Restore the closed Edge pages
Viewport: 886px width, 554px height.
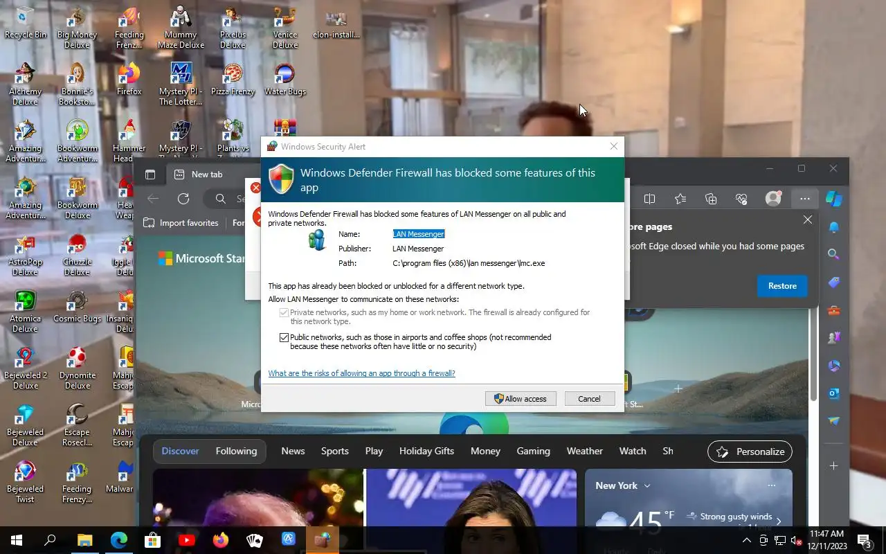pyautogui.click(x=782, y=286)
